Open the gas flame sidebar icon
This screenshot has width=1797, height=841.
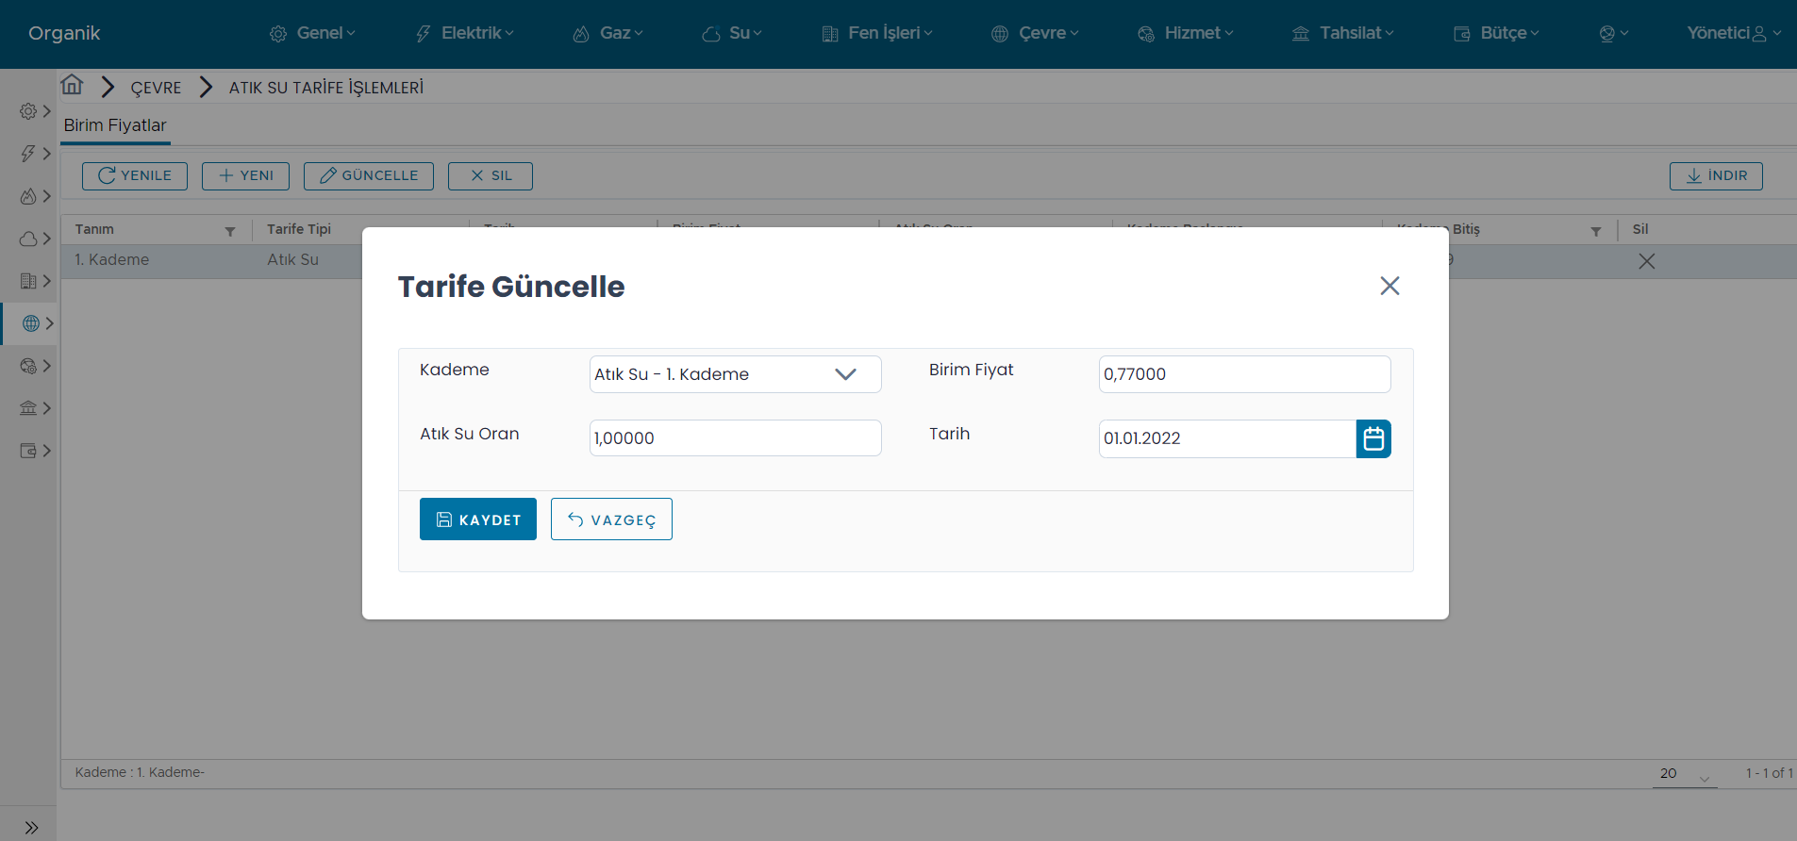(x=29, y=196)
